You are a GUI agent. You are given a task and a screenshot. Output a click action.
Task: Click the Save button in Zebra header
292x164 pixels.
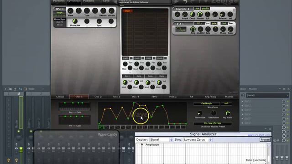106,1
